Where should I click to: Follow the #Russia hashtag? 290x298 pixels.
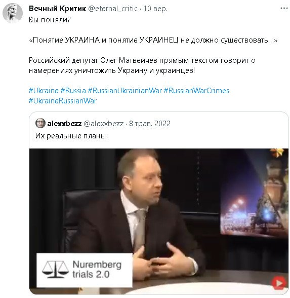(73, 91)
